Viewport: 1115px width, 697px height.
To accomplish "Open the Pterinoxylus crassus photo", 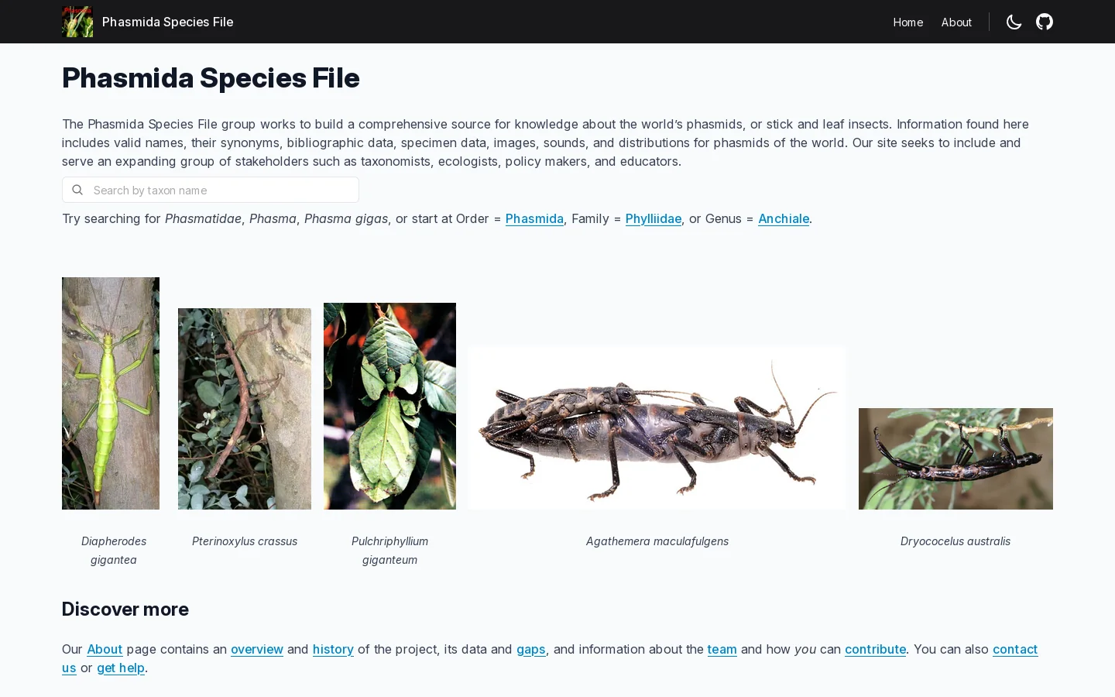I will pos(245,409).
